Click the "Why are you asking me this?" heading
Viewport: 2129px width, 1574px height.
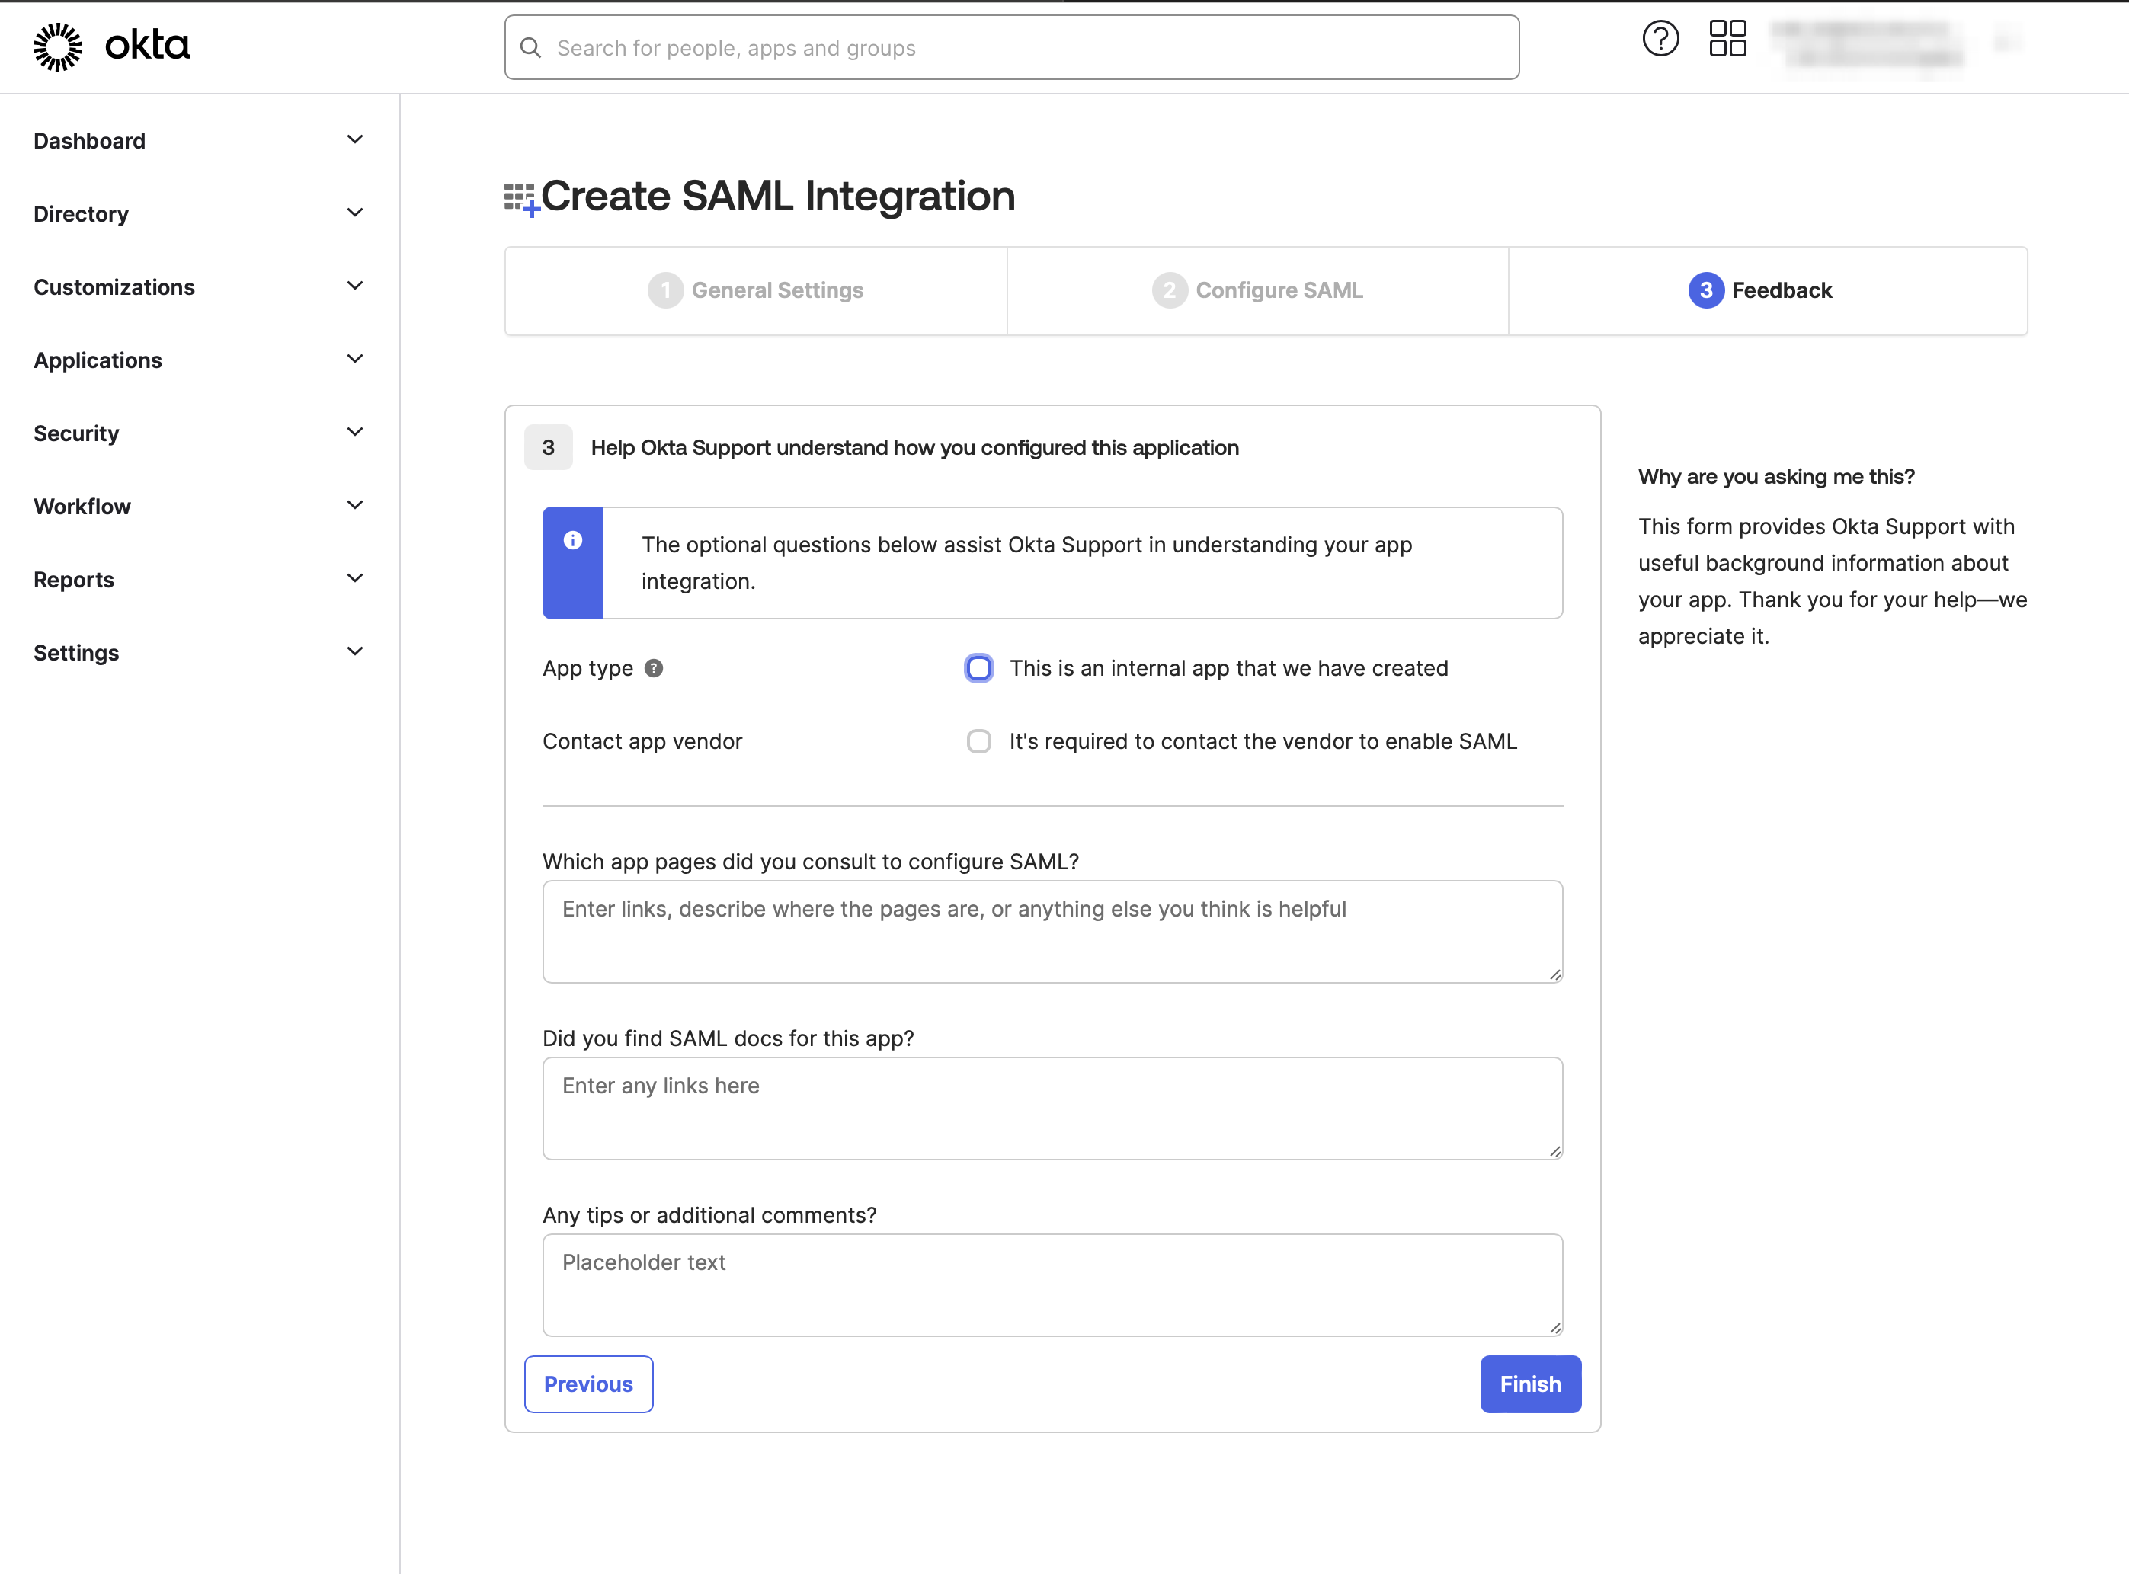1776,476
